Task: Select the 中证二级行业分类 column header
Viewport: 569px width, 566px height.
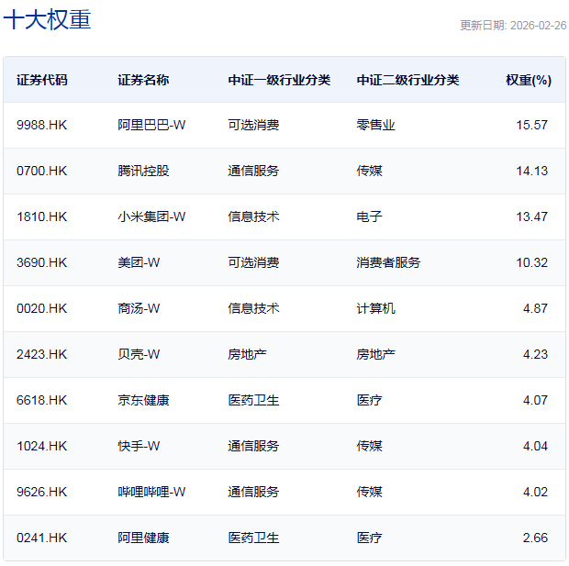Action: (407, 80)
